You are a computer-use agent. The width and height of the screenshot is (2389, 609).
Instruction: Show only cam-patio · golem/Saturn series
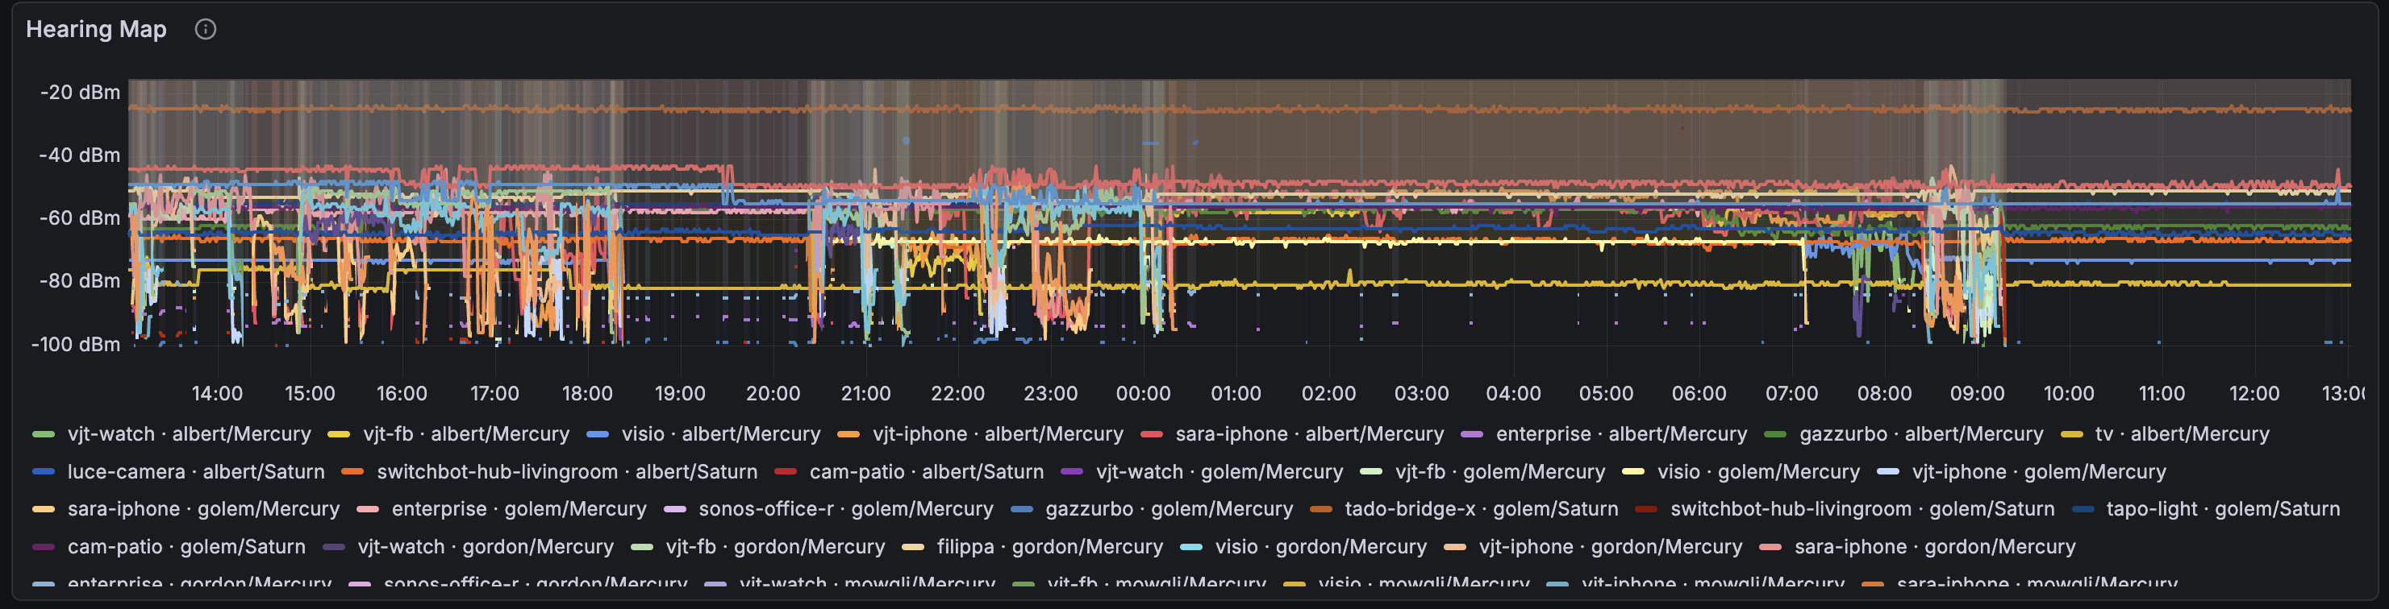point(186,547)
